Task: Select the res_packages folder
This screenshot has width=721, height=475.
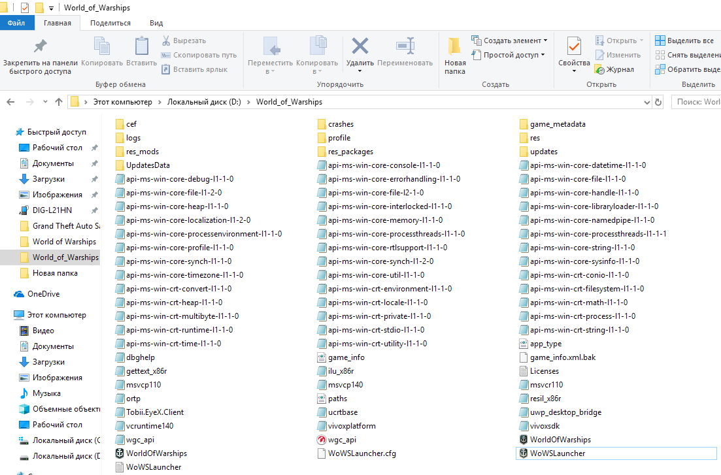Action: 345,152
